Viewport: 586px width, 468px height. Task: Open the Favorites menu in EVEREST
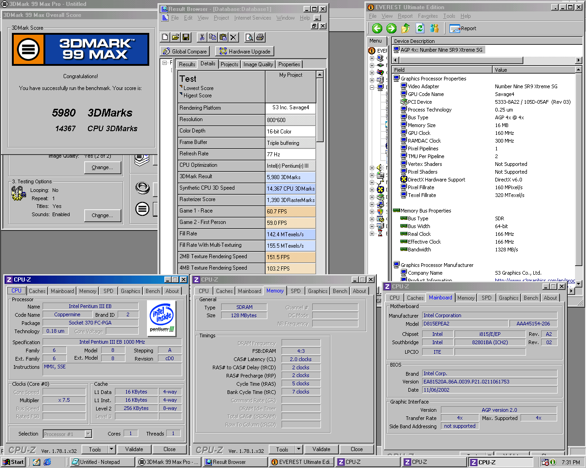click(428, 16)
